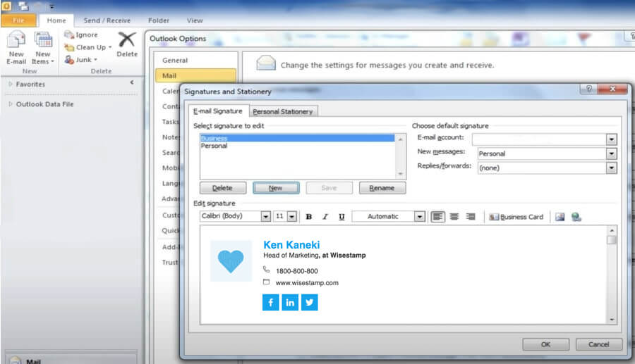Click the insert picture icon
Image resolution: width=635 pixels, height=364 pixels.
560,217
